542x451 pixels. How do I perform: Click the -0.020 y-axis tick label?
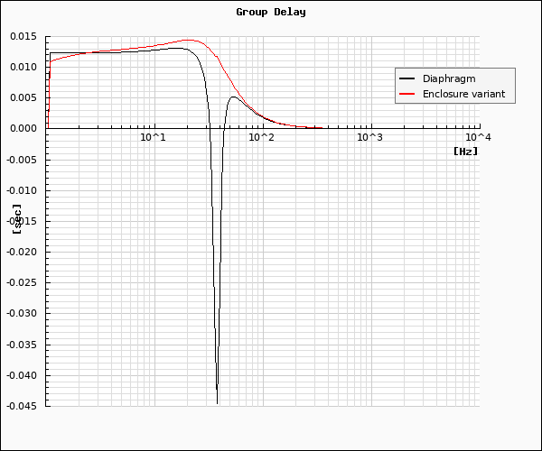20,252
